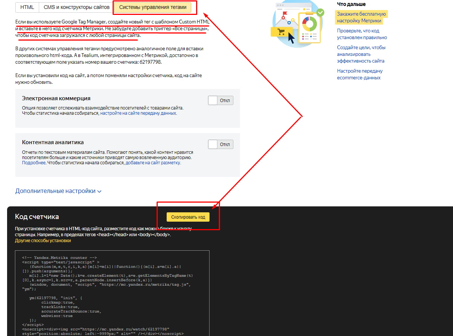453x336 pixels.
Task: Select the Системы управления тегами tab
Action: click(x=152, y=7)
